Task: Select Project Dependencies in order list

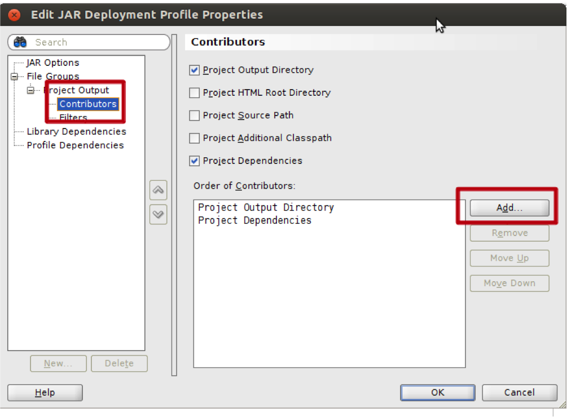Action: 254,220
